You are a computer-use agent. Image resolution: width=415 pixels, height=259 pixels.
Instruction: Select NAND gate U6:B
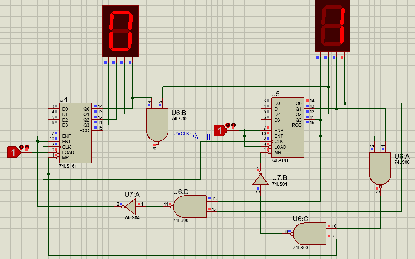(157, 125)
